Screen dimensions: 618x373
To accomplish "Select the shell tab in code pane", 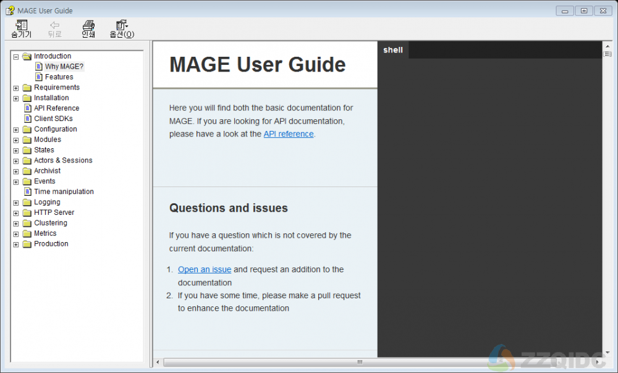I will coord(393,50).
